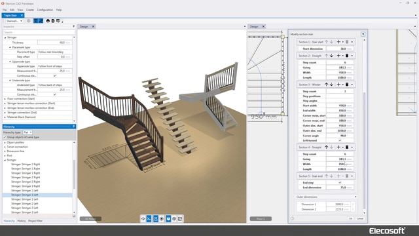Open the Create menu
419x236 pixels.
coord(30,10)
